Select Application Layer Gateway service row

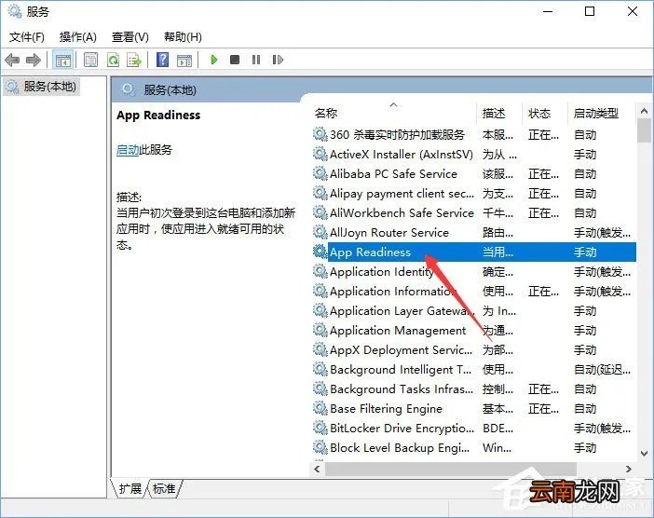tap(474, 311)
